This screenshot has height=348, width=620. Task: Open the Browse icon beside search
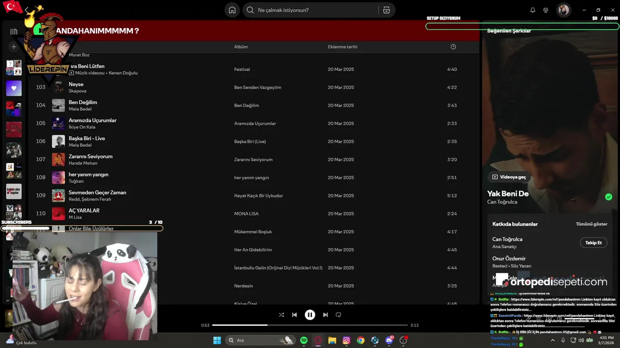(386, 10)
